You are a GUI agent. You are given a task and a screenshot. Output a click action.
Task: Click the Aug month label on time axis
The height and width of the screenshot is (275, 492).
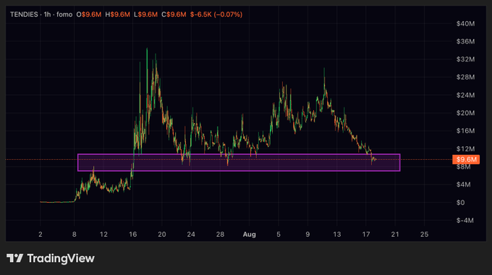pos(250,234)
